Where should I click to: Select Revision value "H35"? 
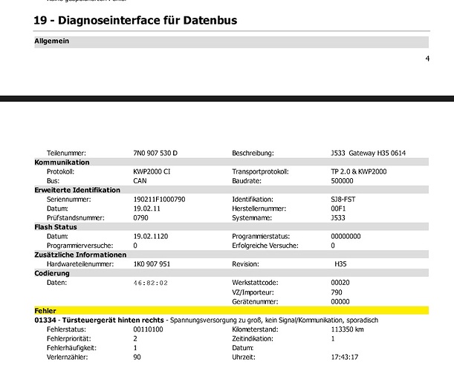(340, 264)
